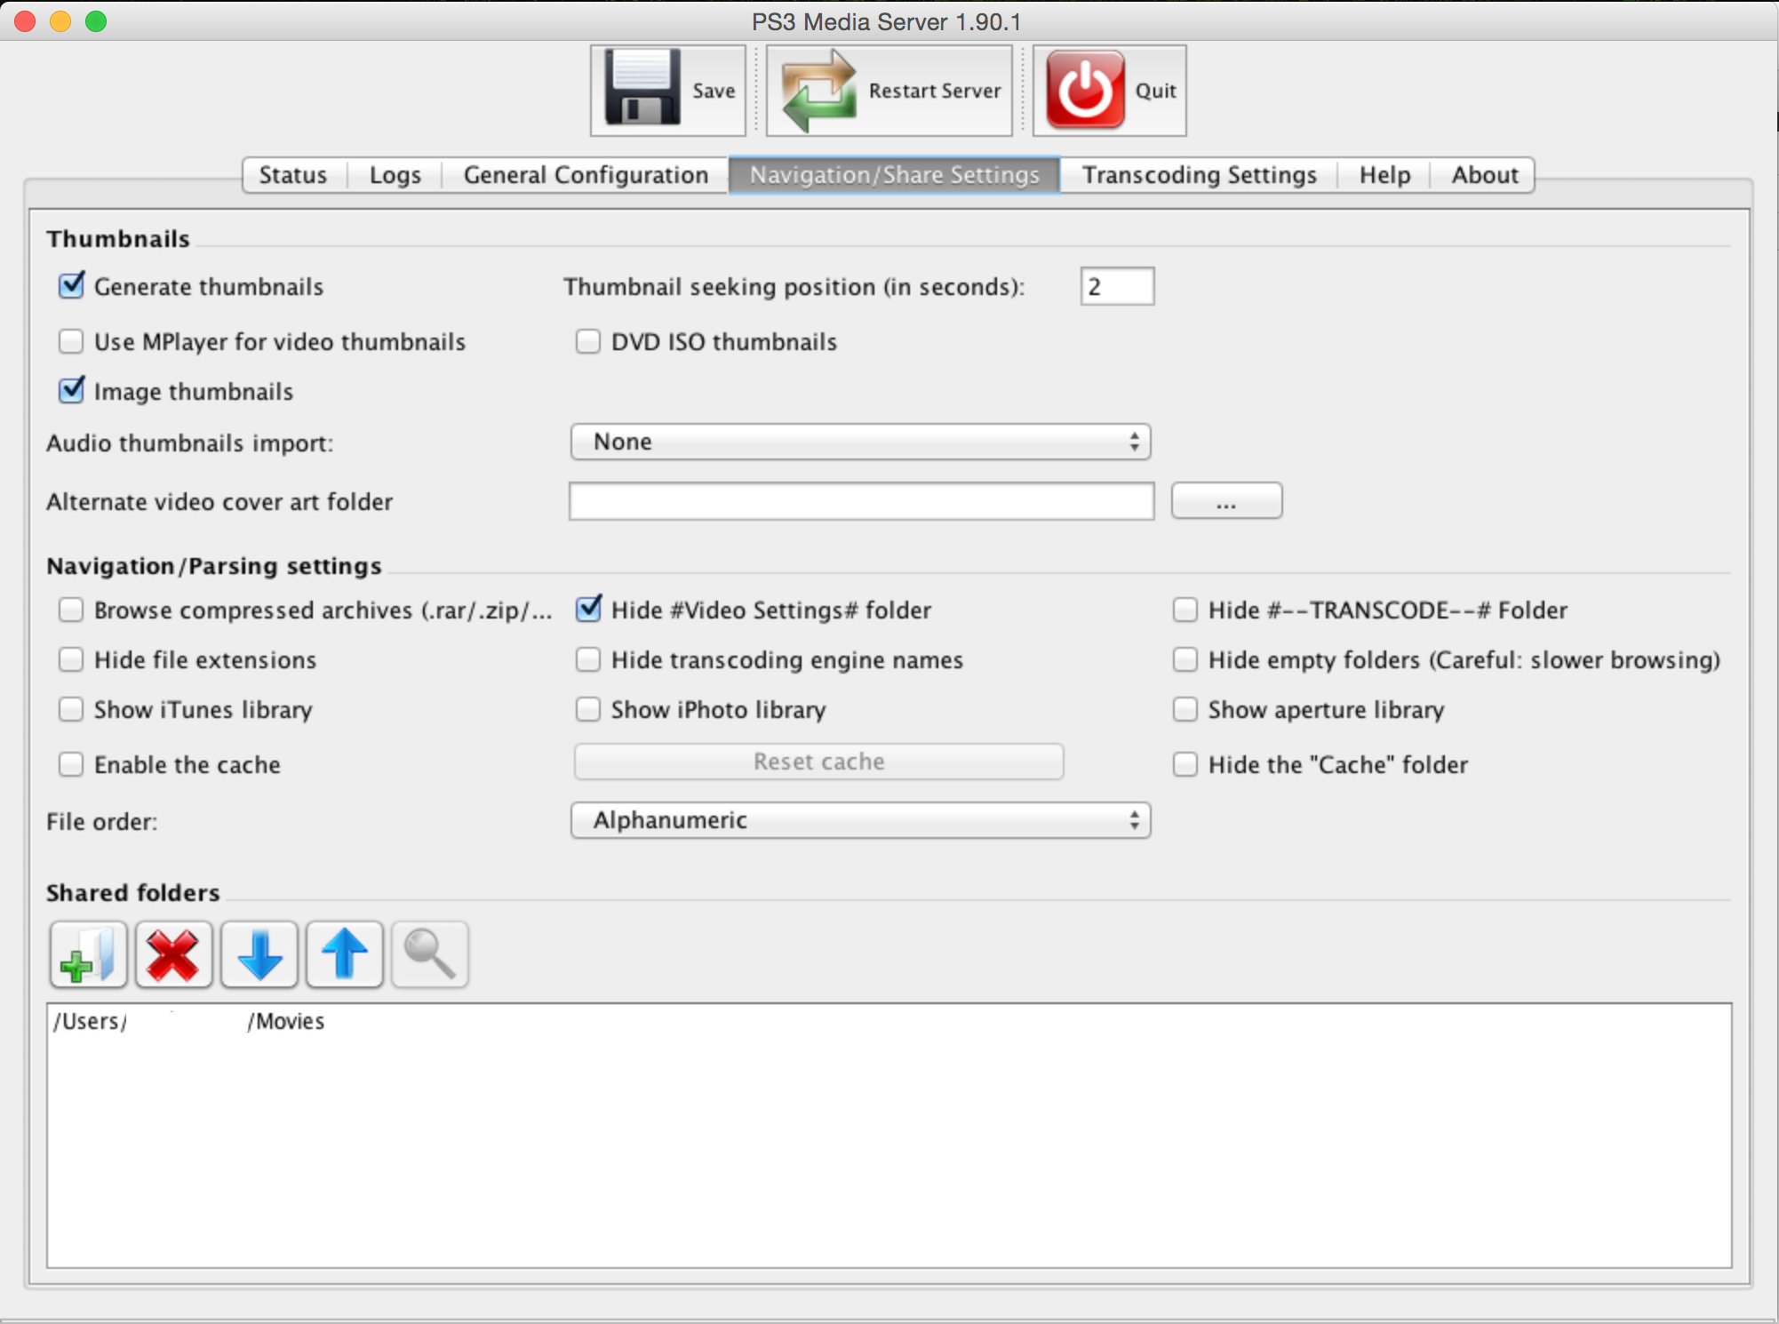This screenshot has height=1324, width=1779.
Task: Enable Use MPlayer for video thumbnails
Action: (x=71, y=341)
